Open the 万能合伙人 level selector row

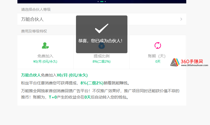[102, 19]
